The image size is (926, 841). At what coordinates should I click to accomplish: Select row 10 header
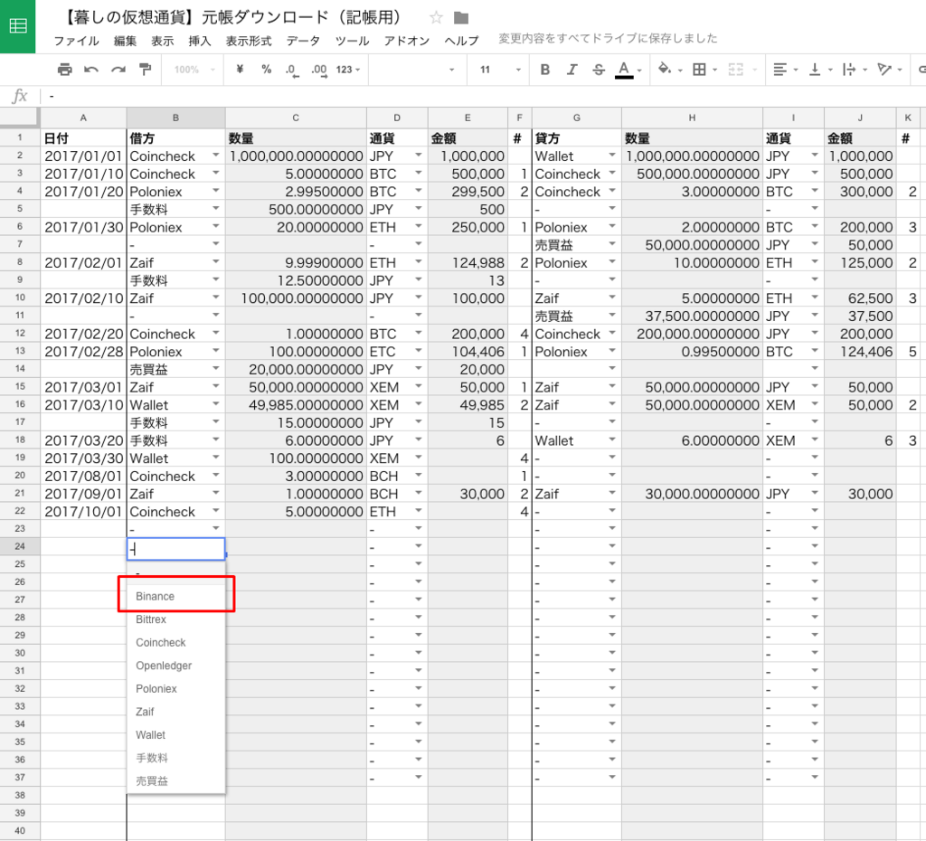tap(20, 298)
